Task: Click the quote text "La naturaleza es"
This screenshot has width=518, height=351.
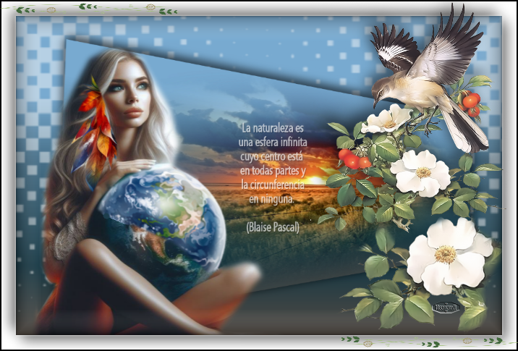Action: click(x=272, y=128)
